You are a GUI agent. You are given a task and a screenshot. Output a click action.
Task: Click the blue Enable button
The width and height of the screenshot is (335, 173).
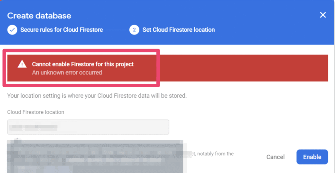312,157
